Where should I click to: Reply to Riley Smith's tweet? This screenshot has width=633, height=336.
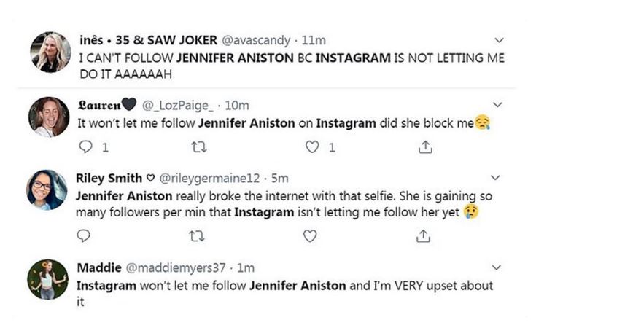[x=84, y=235]
